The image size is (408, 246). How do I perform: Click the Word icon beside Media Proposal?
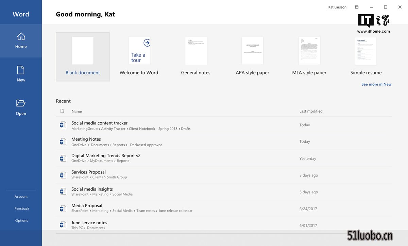click(63, 208)
